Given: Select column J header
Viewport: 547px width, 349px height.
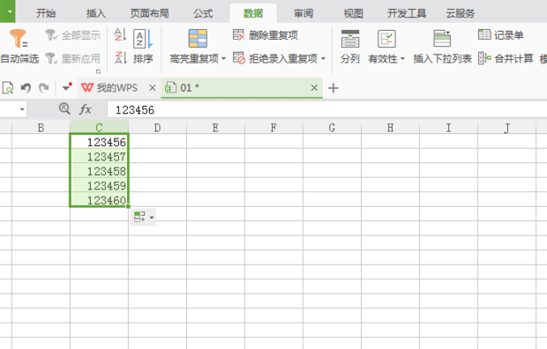Looking at the screenshot, I should (507, 127).
